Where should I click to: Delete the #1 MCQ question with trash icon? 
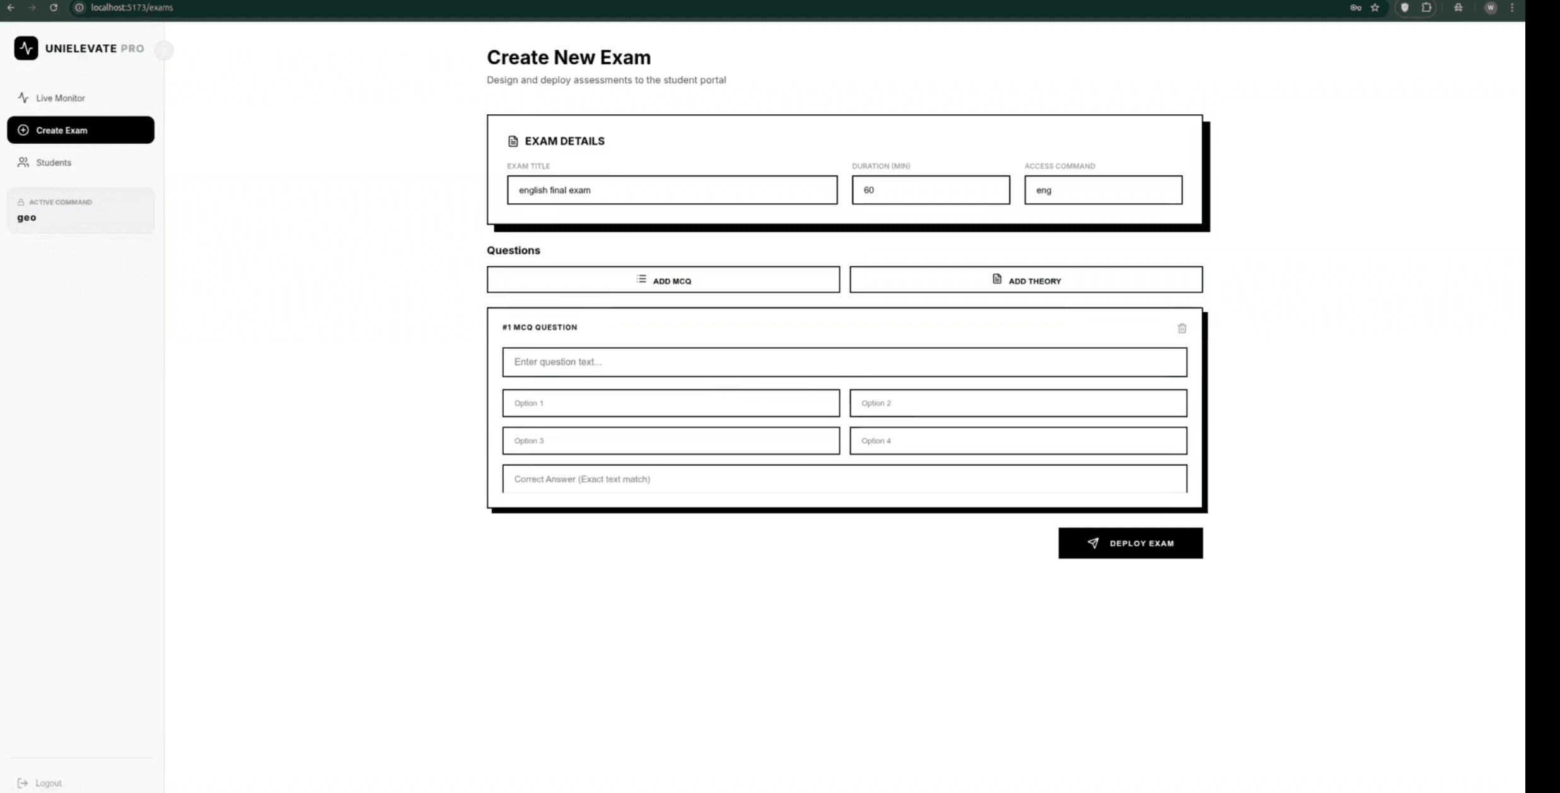(x=1182, y=328)
